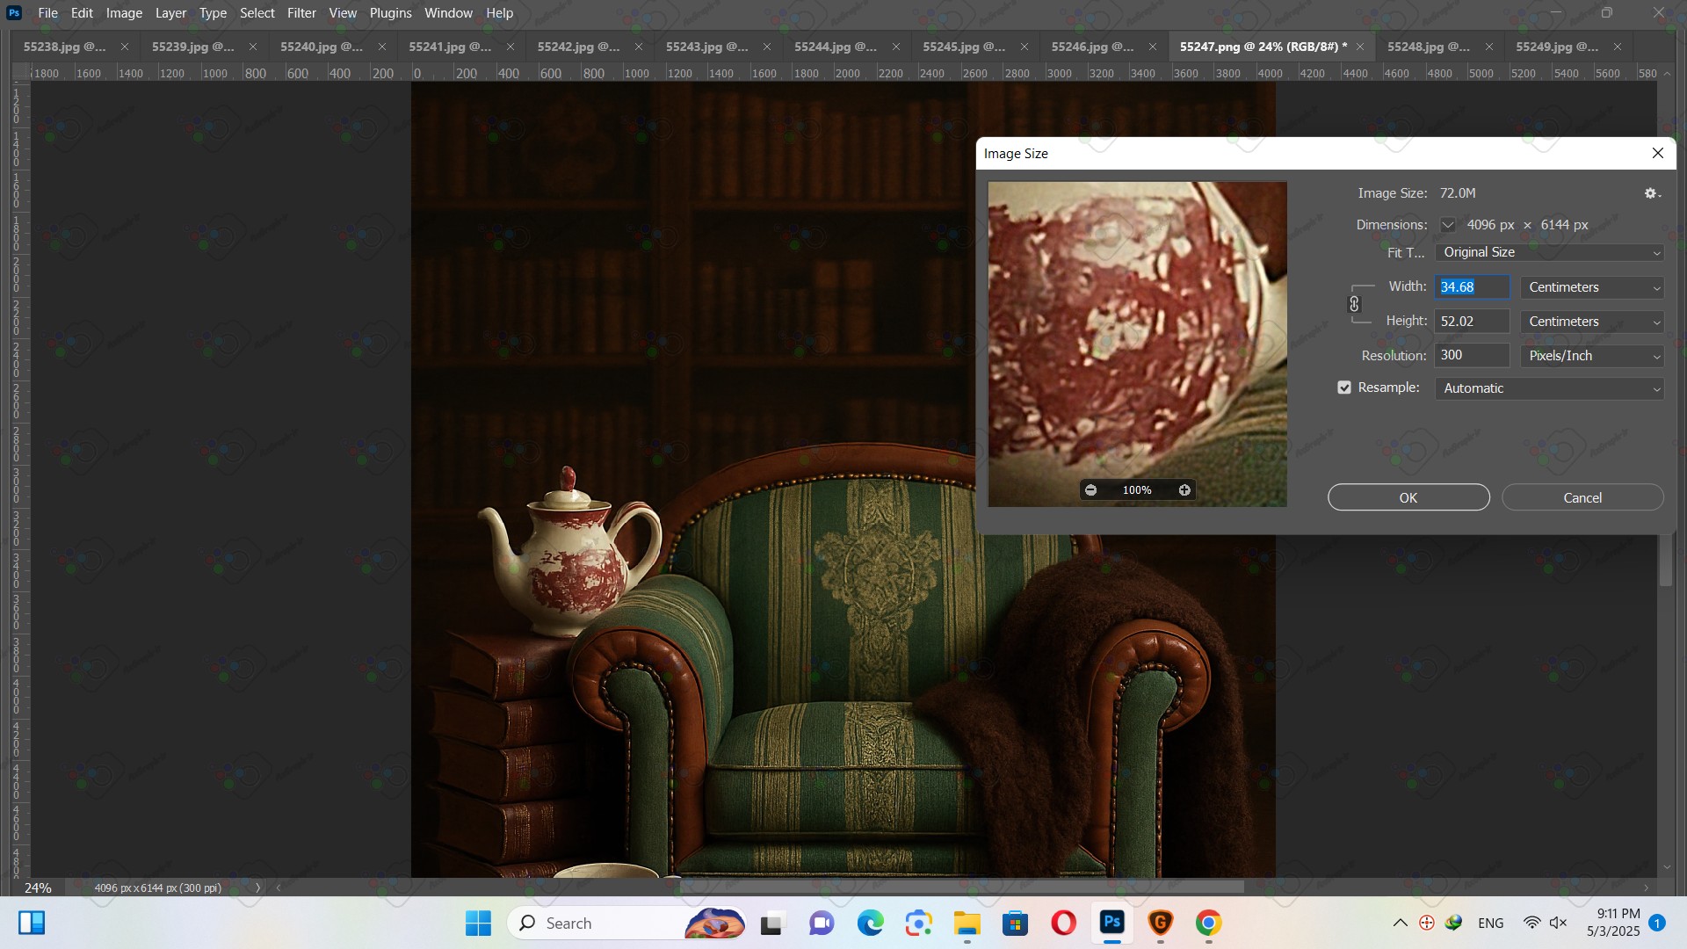Image resolution: width=1687 pixels, height=949 pixels.
Task: Click the Image Size preview thumbnail
Action: [1137, 344]
